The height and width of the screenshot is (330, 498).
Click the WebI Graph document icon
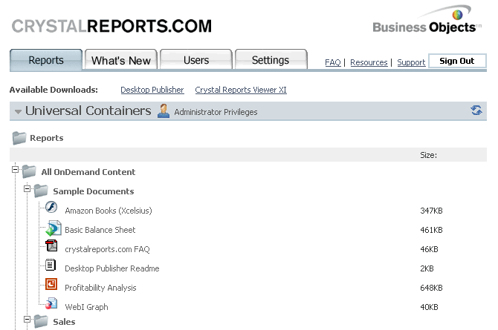pos(51,303)
